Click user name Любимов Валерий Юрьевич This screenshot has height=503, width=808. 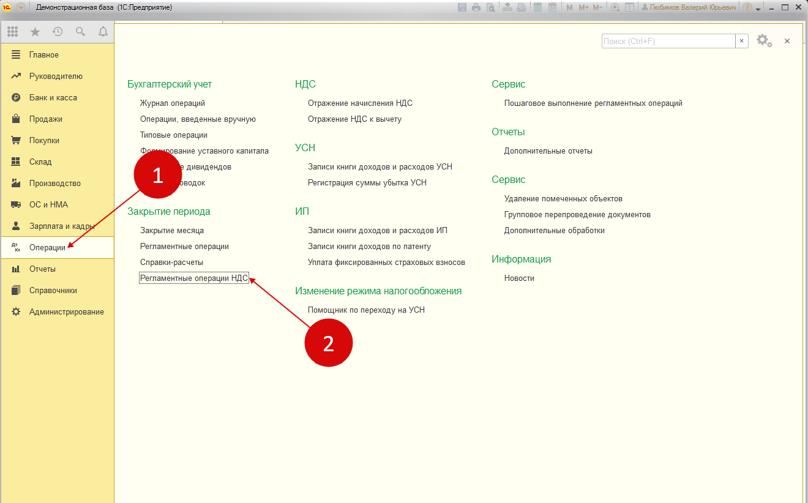(x=688, y=7)
